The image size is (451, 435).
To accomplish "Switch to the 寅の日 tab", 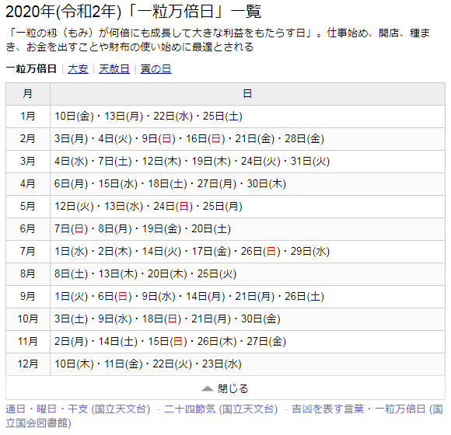I will 156,69.
